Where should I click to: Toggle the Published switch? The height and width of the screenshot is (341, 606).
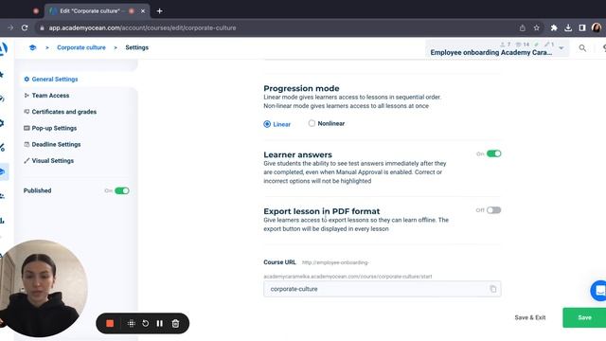click(x=122, y=190)
